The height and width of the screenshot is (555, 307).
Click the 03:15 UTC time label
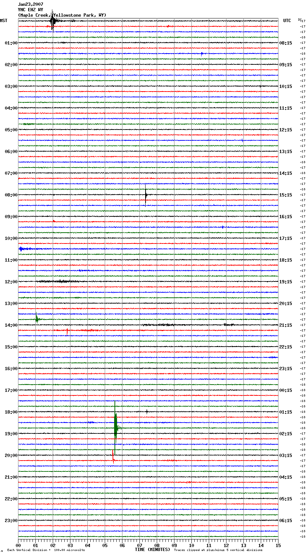point(286,456)
